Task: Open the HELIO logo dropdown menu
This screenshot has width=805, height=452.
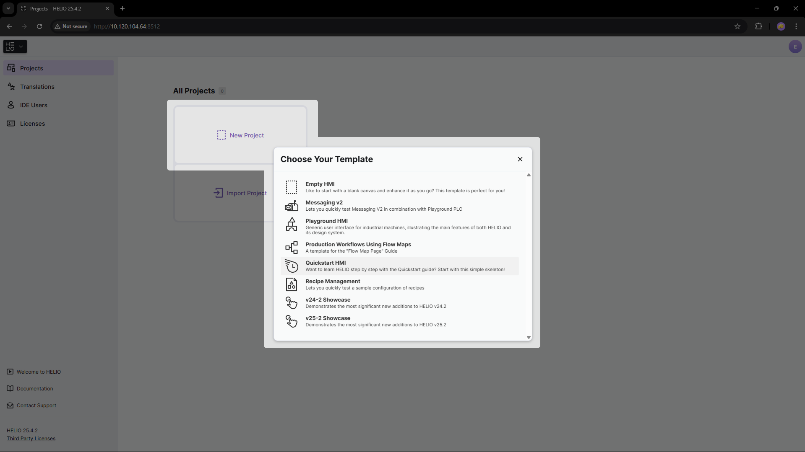Action: coord(15,46)
